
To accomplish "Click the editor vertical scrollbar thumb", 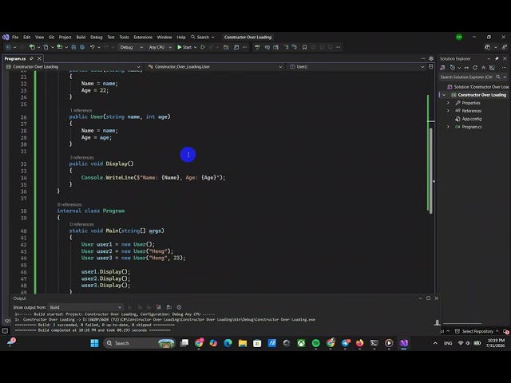I will [431, 171].
